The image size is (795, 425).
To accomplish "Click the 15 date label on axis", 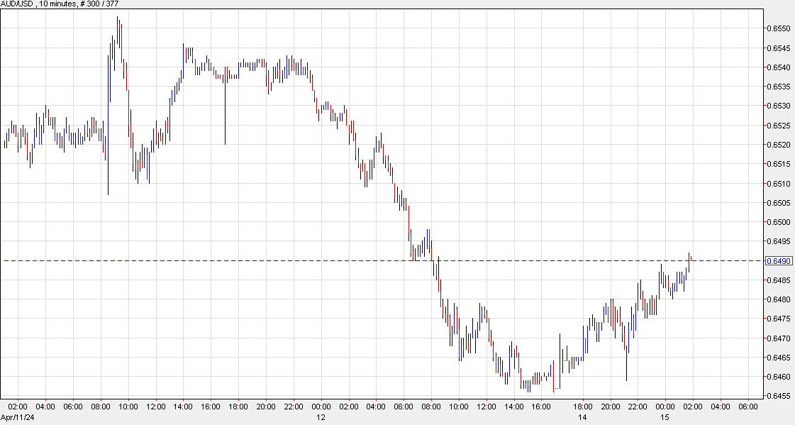I will pos(664,418).
